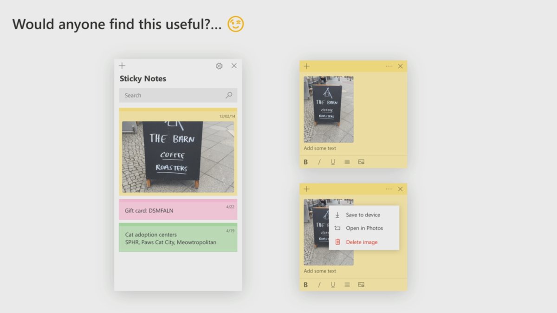Insert an image using the top note's image icon
The width and height of the screenshot is (557, 313).
coord(361,162)
